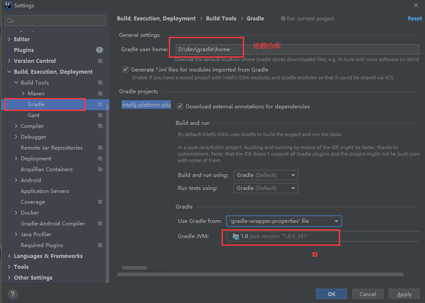Viewport: 425px width, 303px height.
Task: Collapse Build, Execution, Deployment node
Action: tap(9, 72)
